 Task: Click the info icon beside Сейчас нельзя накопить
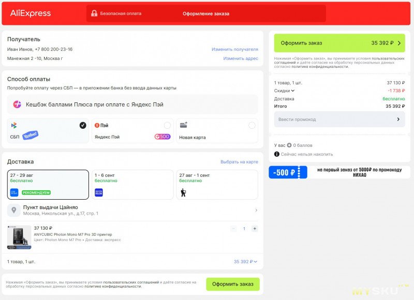coord(277,154)
